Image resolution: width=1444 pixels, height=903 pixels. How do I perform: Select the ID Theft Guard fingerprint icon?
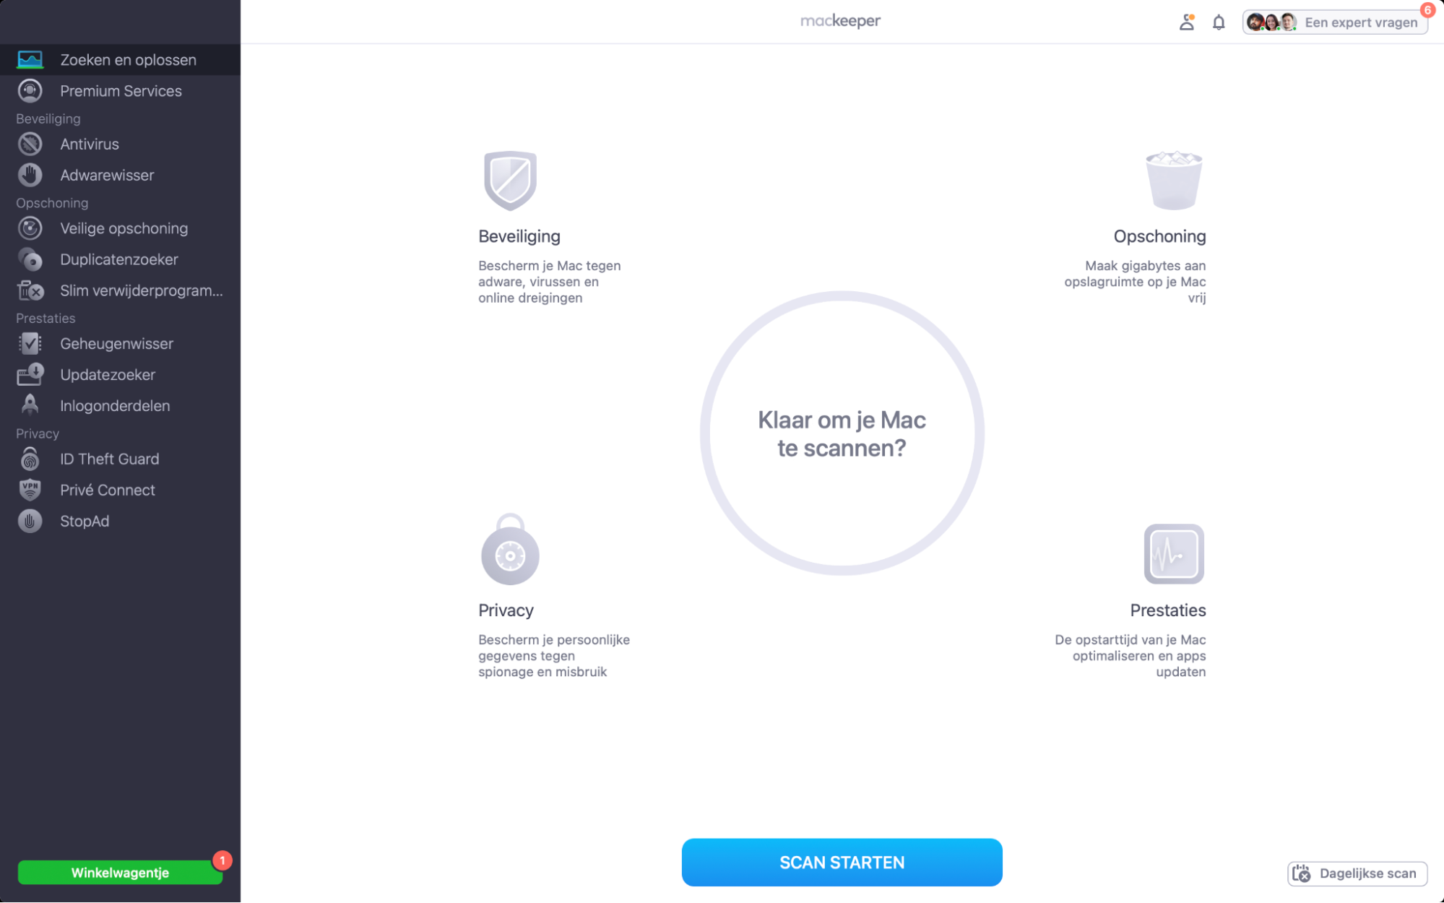[30, 459]
